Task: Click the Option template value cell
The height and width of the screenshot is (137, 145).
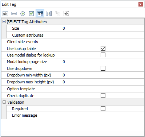Action: (103, 89)
